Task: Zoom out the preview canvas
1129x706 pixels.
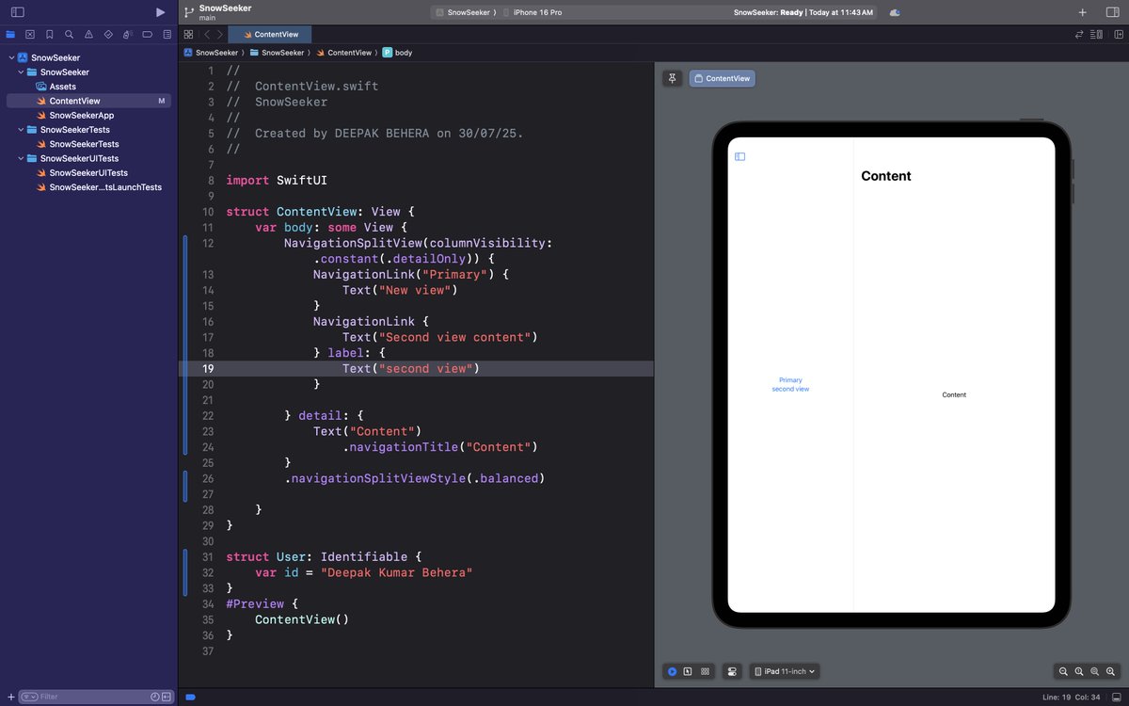Action: [1063, 671]
